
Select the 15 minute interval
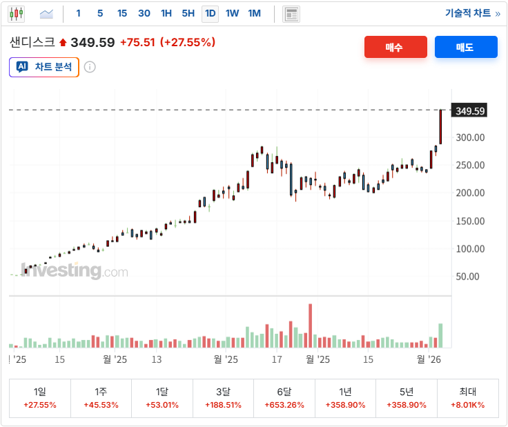[x=122, y=13]
